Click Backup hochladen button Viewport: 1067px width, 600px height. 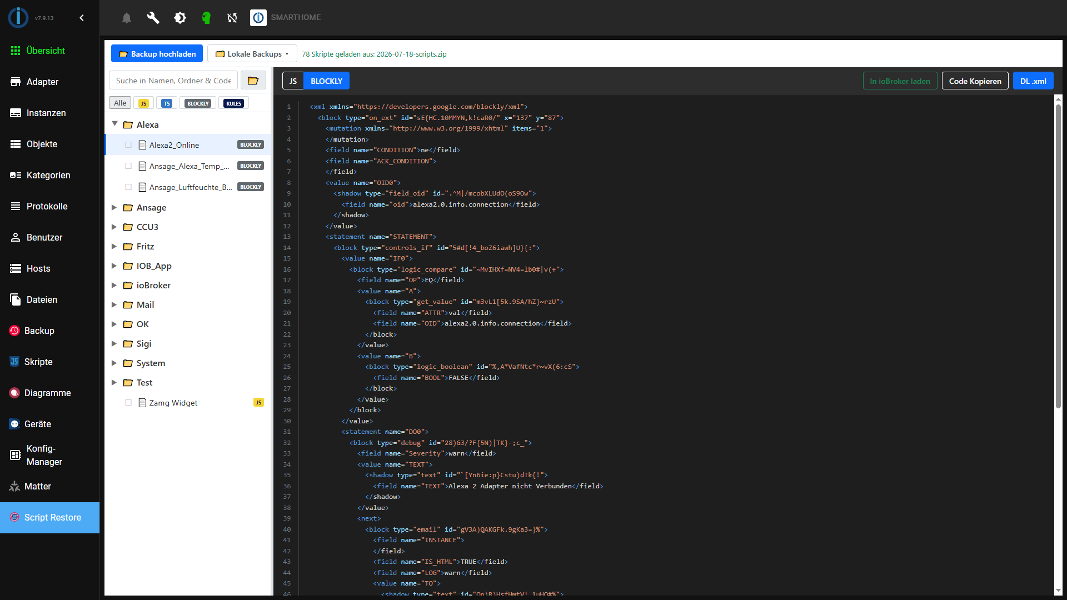click(157, 54)
